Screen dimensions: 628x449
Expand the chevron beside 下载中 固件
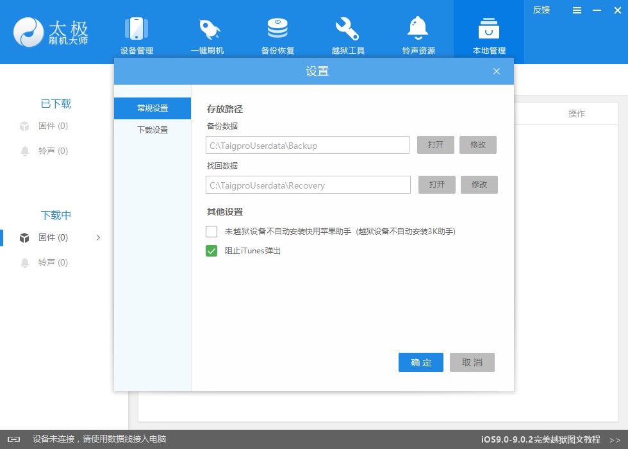(98, 238)
